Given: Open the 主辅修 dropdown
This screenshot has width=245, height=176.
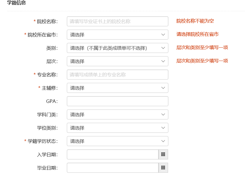Looking at the screenshot, I should pyautogui.click(x=118, y=88).
